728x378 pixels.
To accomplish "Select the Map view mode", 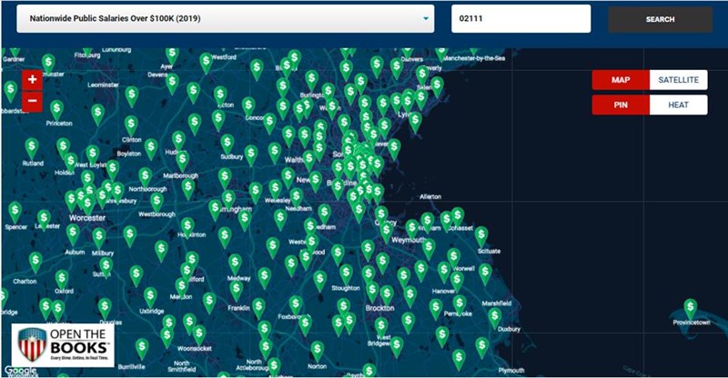I will [621, 80].
